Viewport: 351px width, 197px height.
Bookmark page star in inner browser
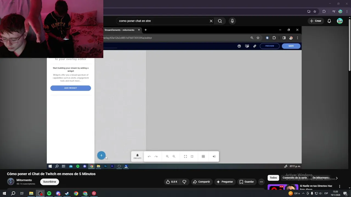(258, 38)
